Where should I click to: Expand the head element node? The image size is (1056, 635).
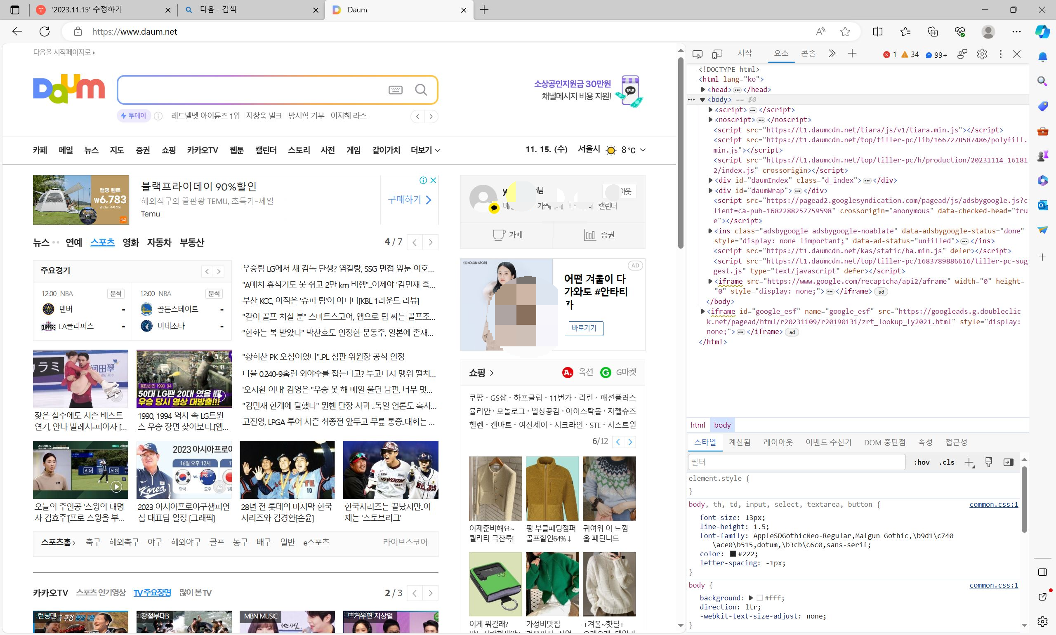point(703,89)
